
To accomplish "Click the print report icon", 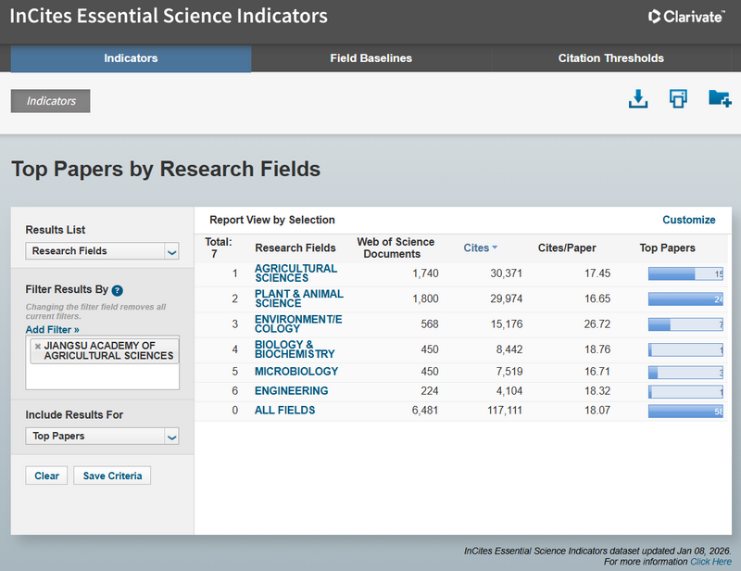I will click(678, 99).
